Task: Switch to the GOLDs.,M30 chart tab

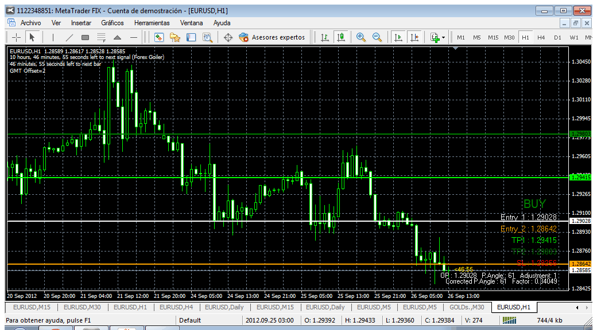Action: click(x=467, y=307)
